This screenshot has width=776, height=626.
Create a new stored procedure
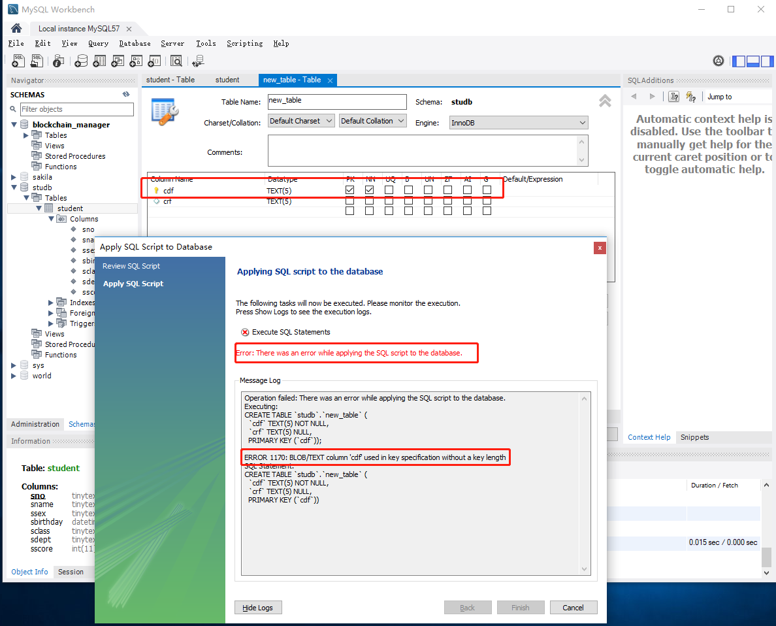[x=136, y=60]
